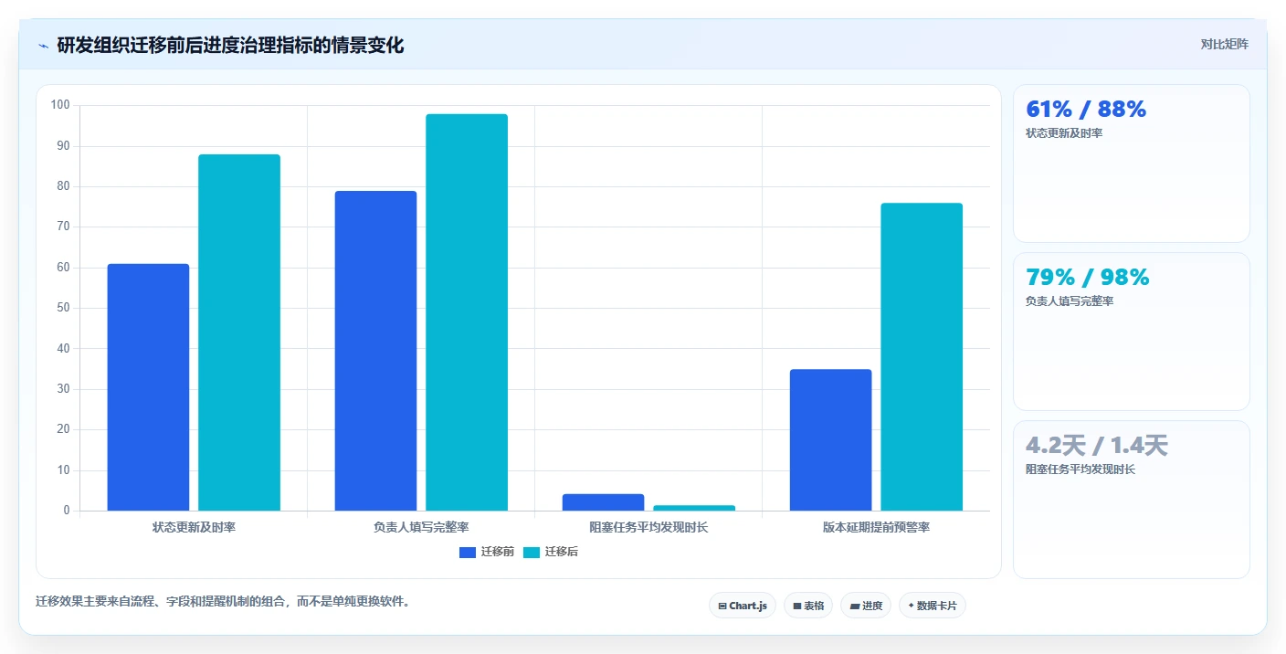Screen dimensions: 1286x654
Task: Click the cyan bar for 阻塞任务平均发现时长
Action: (x=694, y=508)
